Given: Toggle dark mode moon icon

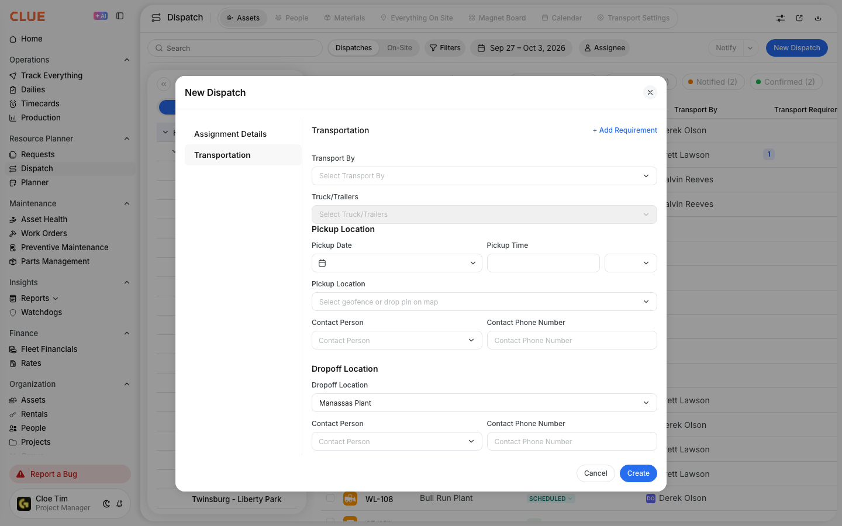Looking at the screenshot, I should tap(106, 504).
